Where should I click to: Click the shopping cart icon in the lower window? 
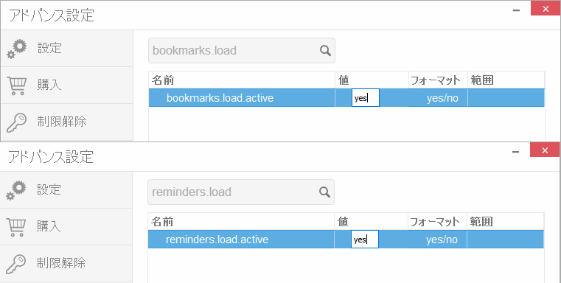(15, 227)
